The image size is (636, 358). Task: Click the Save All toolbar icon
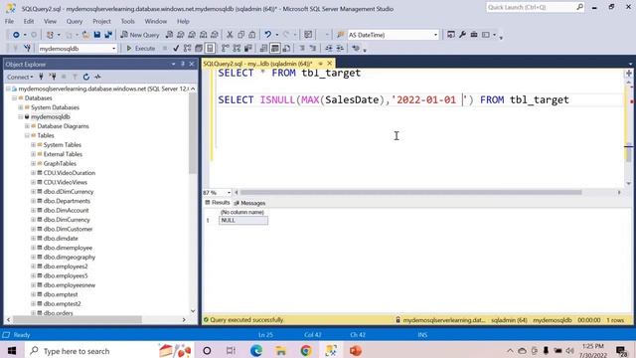tap(108, 35)
